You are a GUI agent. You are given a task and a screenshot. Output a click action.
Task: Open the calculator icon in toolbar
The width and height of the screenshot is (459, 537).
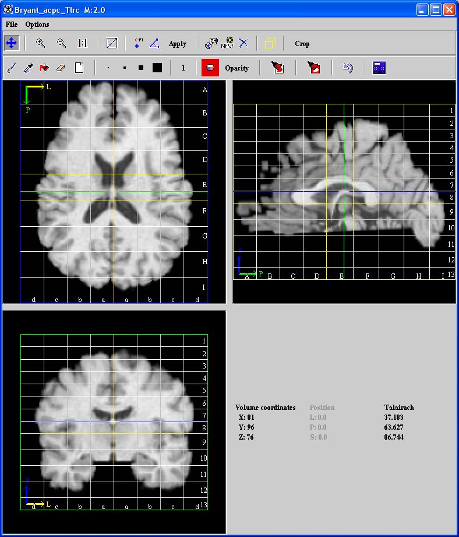[x=379, y=68]
